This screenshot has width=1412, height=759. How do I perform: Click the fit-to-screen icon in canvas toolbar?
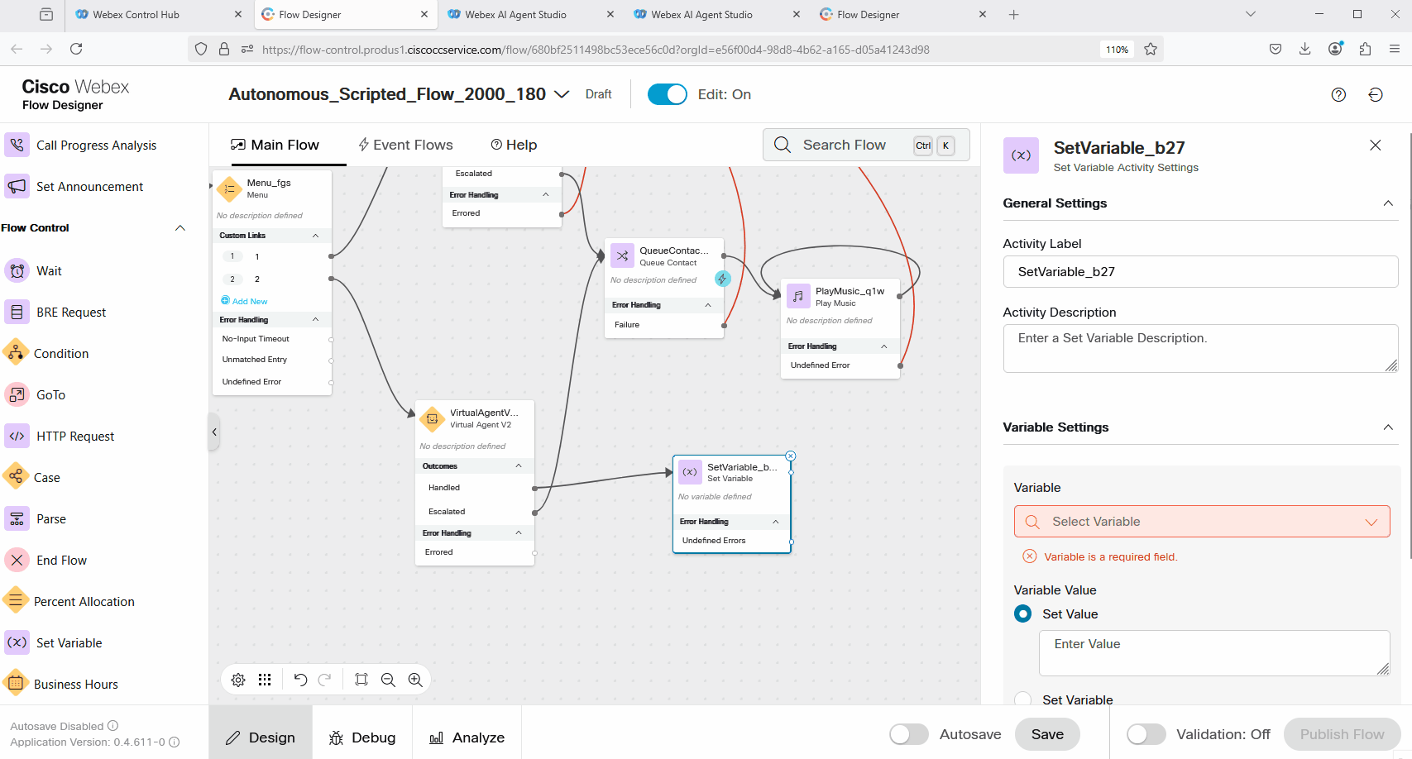pos(361,680)
